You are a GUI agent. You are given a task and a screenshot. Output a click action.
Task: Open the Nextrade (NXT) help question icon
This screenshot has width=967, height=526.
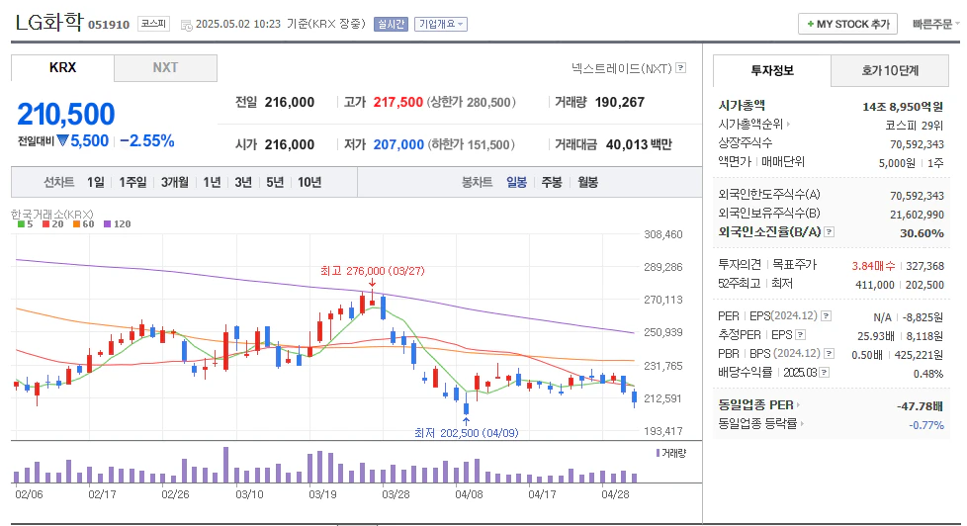[681, 68]
